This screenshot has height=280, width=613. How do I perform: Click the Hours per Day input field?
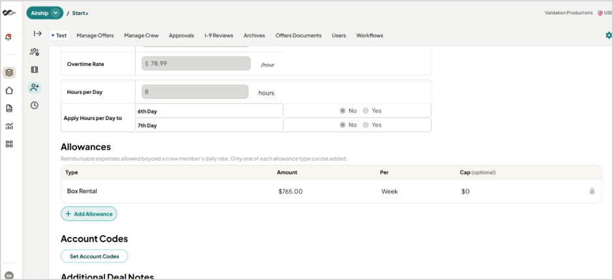(195, 92)
